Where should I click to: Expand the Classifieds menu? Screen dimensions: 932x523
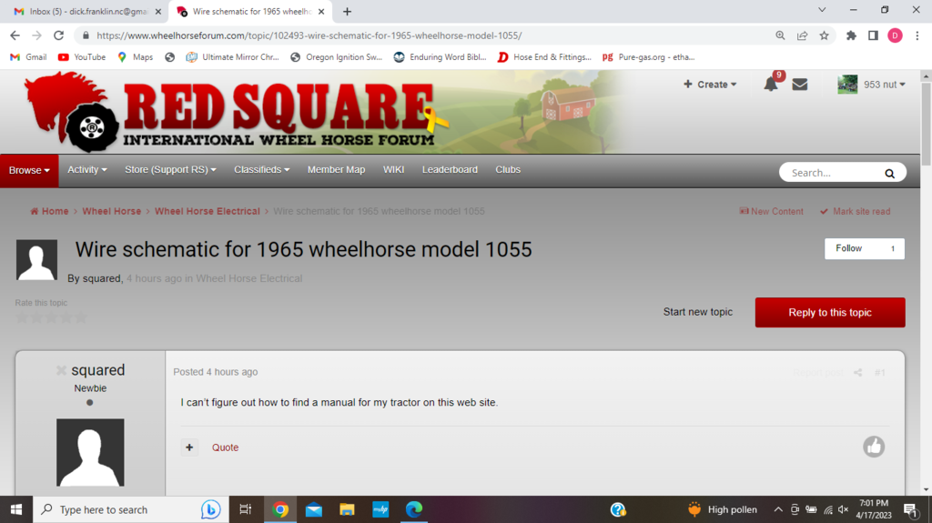click(x=261, y=170)
